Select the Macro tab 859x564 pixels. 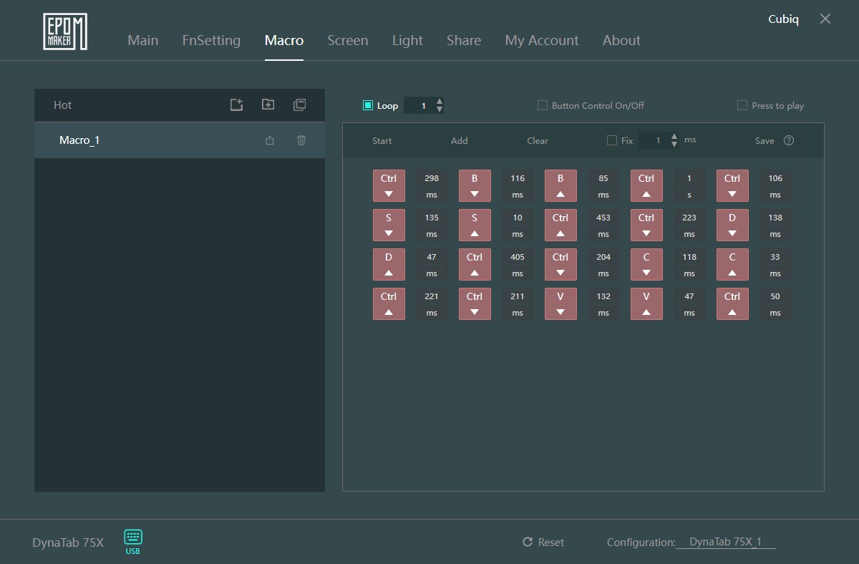coord(284,41)
